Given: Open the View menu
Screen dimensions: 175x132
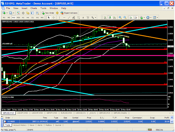Looking at the screenshot, I should coord(16,8).
